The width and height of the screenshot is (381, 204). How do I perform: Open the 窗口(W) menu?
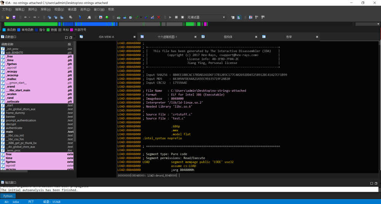[x=99, y=10]
